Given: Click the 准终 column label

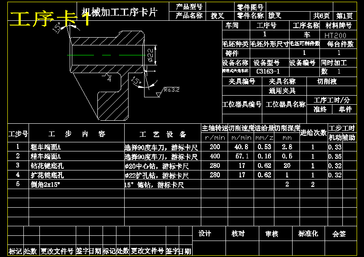Looking at the screenshot, I should (x=320, y=109).
